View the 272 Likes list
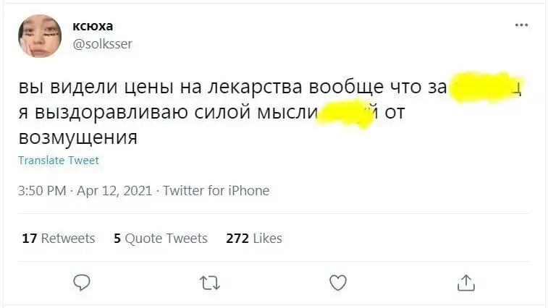This screenshot has height=308, width=548. click(x=253, y=238)
